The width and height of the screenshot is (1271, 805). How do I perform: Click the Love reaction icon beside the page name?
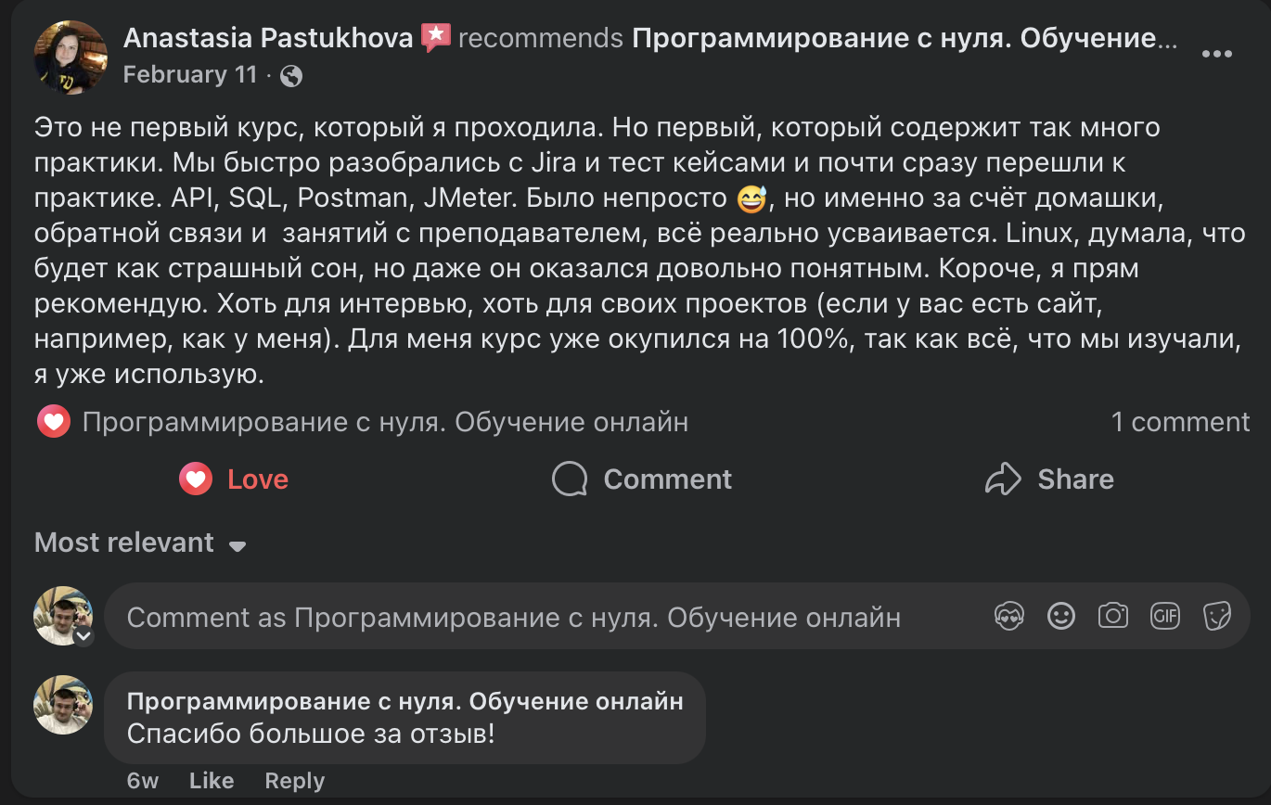(x=53, y=421)
